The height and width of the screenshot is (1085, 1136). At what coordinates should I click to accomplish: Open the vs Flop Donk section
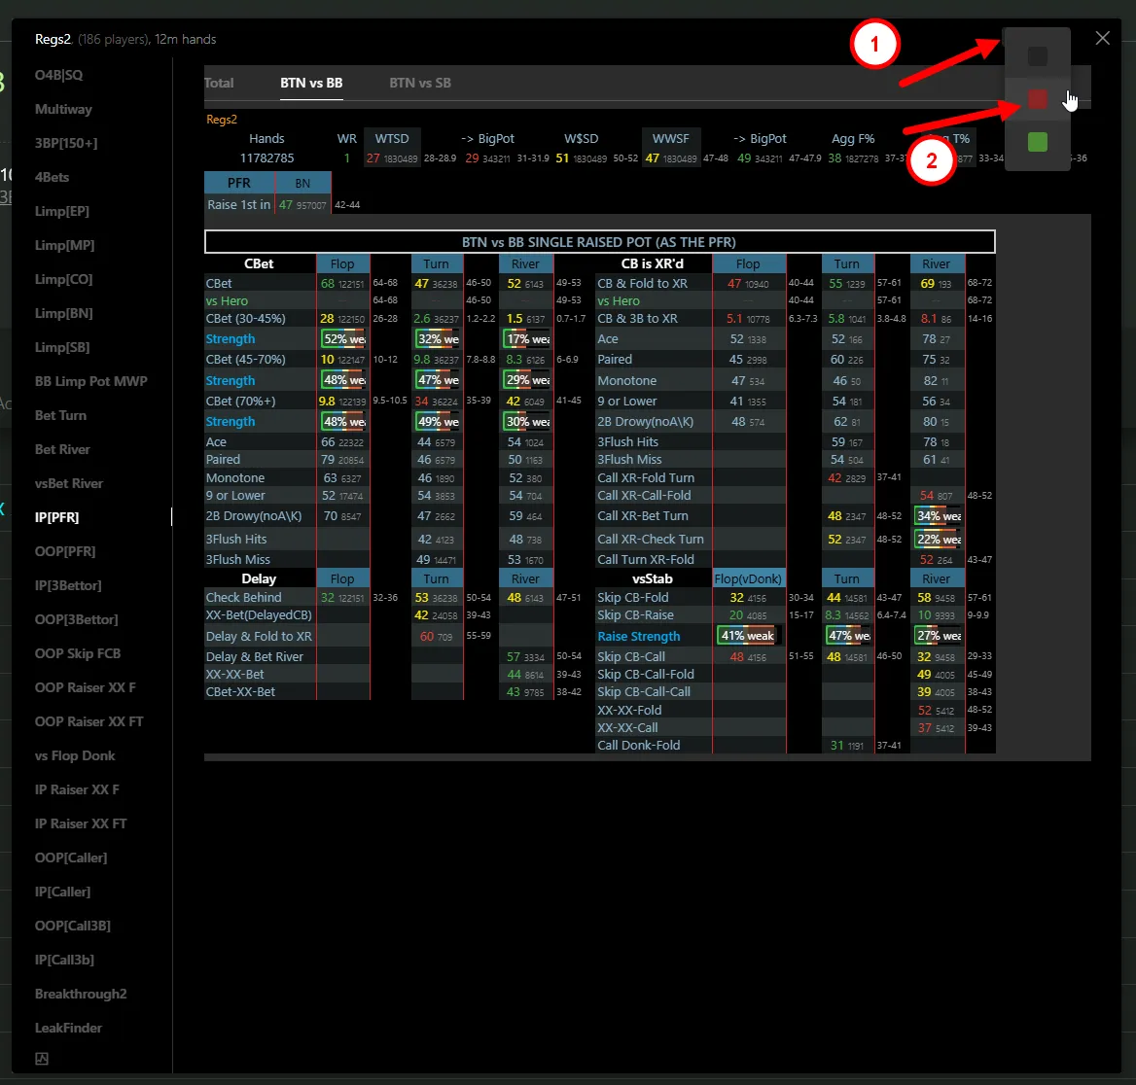pos(75,755)
